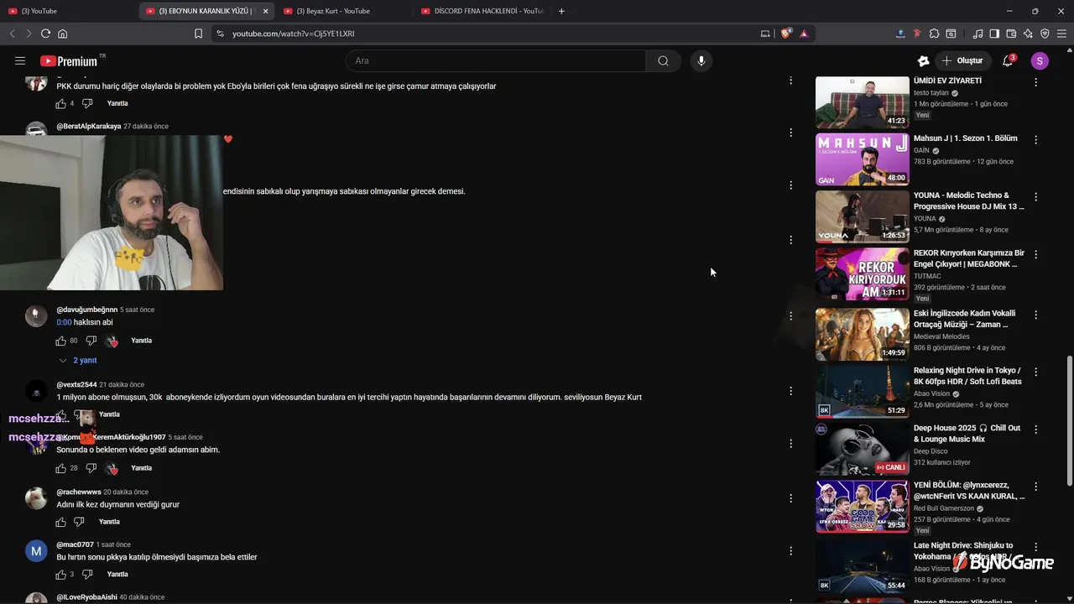Dislike the 'Sonunda o beklenen video' comment

click(x=91, y=468)
